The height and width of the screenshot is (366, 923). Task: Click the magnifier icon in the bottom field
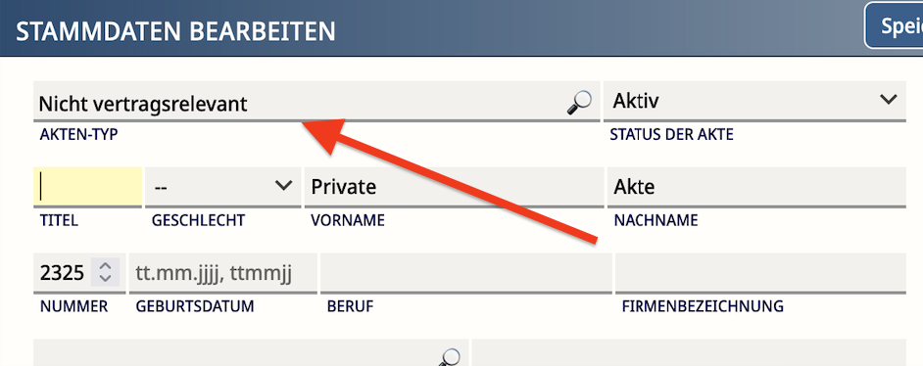click(450, 356)
